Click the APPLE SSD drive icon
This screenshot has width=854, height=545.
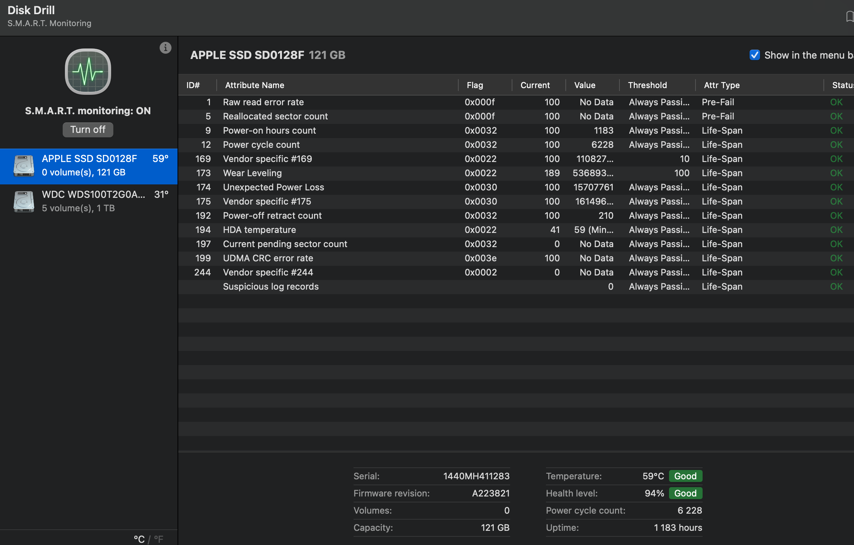[x=24, y=166]
